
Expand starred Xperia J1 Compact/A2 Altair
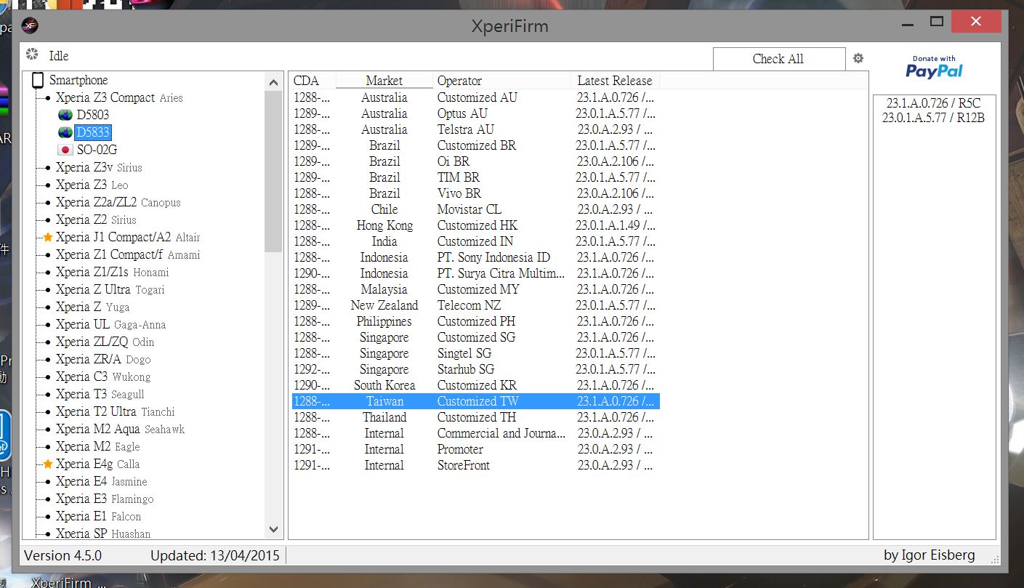pyautogui.click(x=48, y=238)
